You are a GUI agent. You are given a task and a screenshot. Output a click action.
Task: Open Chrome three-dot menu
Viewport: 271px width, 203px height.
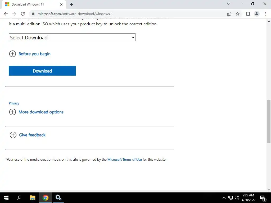click(x=265, y=14)
